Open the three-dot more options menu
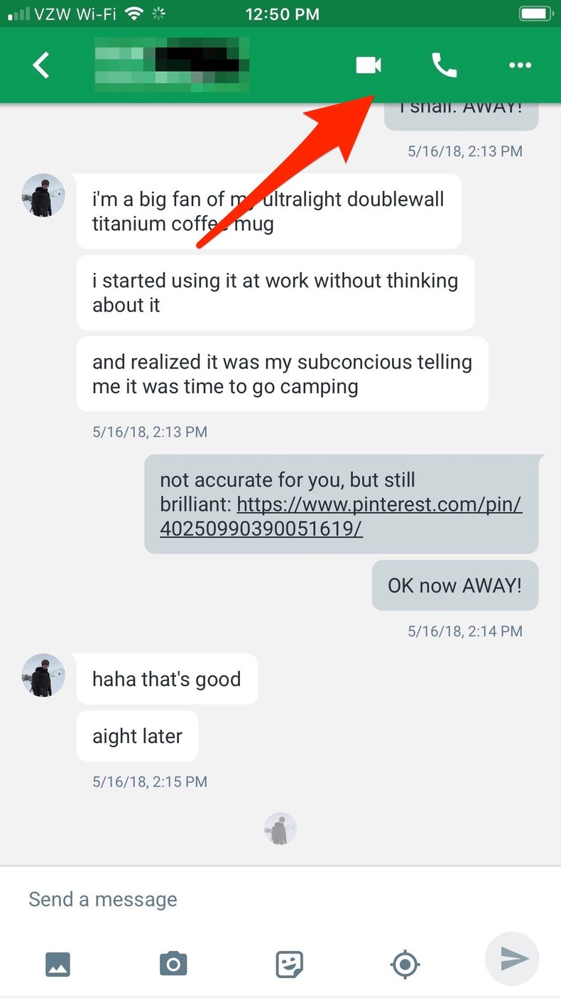The width and height of the screenshot is (561, 998). (x=520, y=65)
